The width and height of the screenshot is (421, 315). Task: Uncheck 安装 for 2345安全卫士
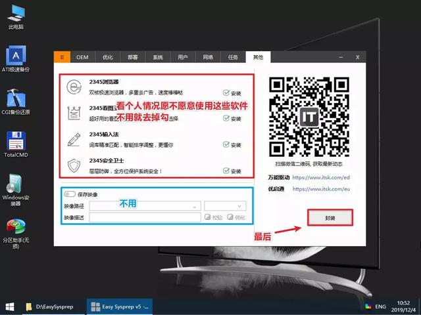pos(226,171)
